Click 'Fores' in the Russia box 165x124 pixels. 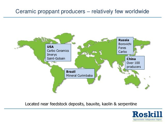point(122,48)
